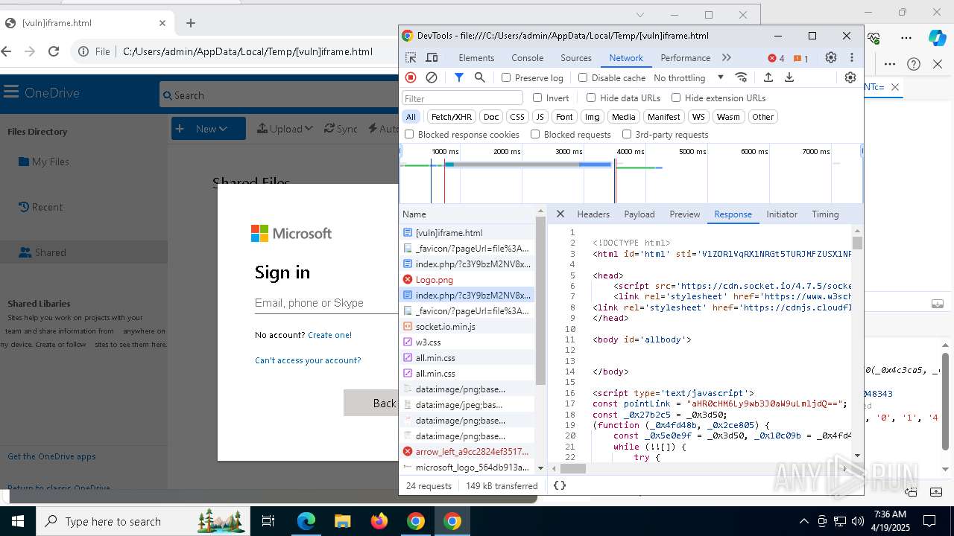Screen dimensions: 954x536
Task: Check Hide data URLs
Action: pyautogui.click(x=591, y=98)
